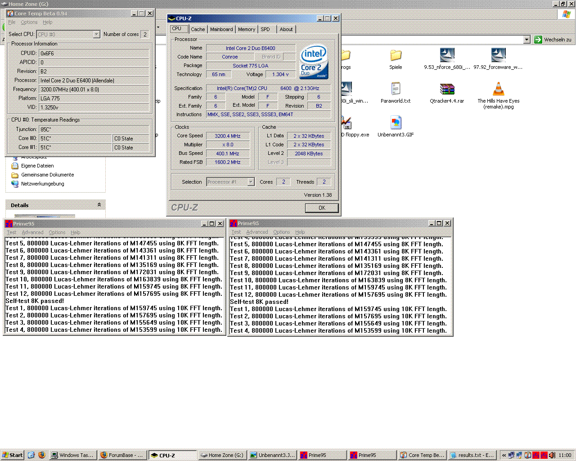Image resolution: width=576 pixels, height=461 pixels.
Task: Select the CPU tab in CPU-Z
Action: click(179, 28)
